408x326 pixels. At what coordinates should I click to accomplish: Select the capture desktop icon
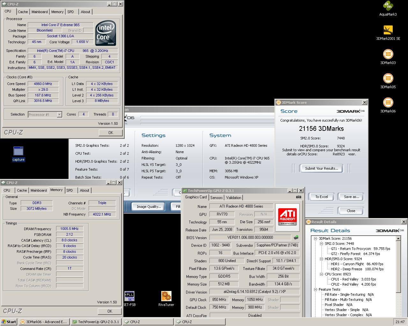pos(18,154)
